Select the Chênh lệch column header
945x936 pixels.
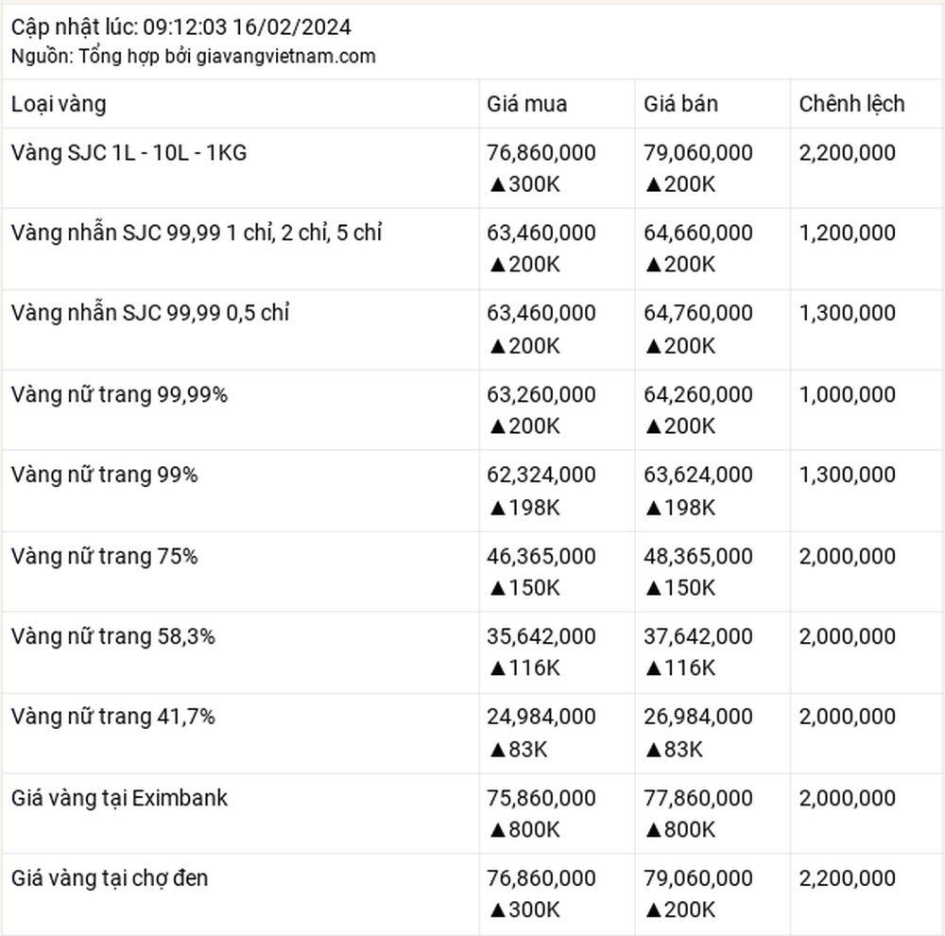851,104
